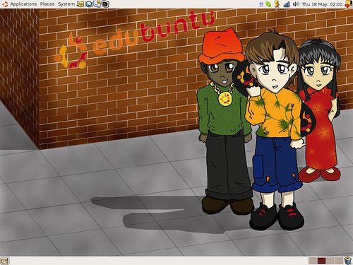This screenshot has width=353, height=265.
Task: Click the logout door icon in top panel
Action: [348, 4]
